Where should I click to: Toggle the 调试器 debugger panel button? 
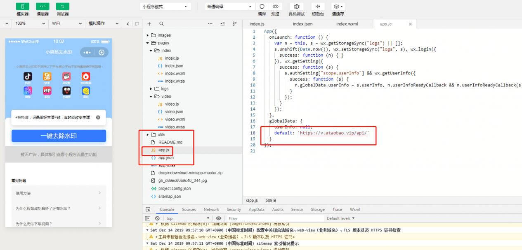(62, 7)
